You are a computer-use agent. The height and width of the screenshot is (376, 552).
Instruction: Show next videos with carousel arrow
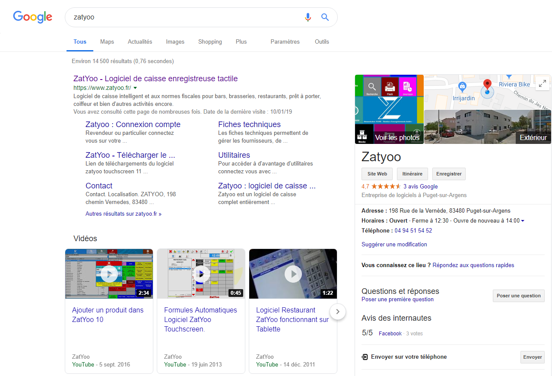point(338,311)
